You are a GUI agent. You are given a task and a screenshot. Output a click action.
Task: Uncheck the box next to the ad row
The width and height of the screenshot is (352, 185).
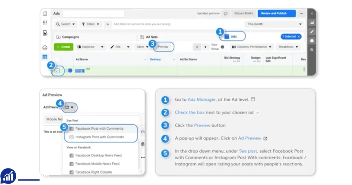click(x=57, y=71)
